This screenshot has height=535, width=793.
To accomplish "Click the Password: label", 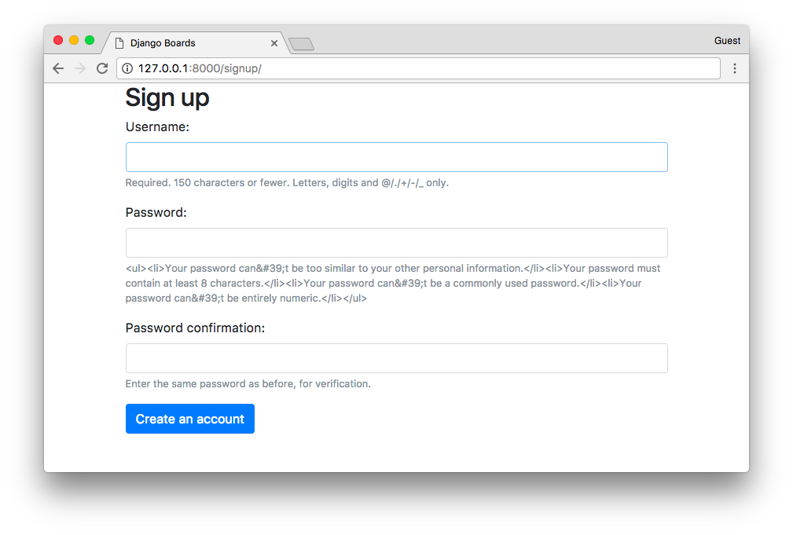I will click(156, 212).
